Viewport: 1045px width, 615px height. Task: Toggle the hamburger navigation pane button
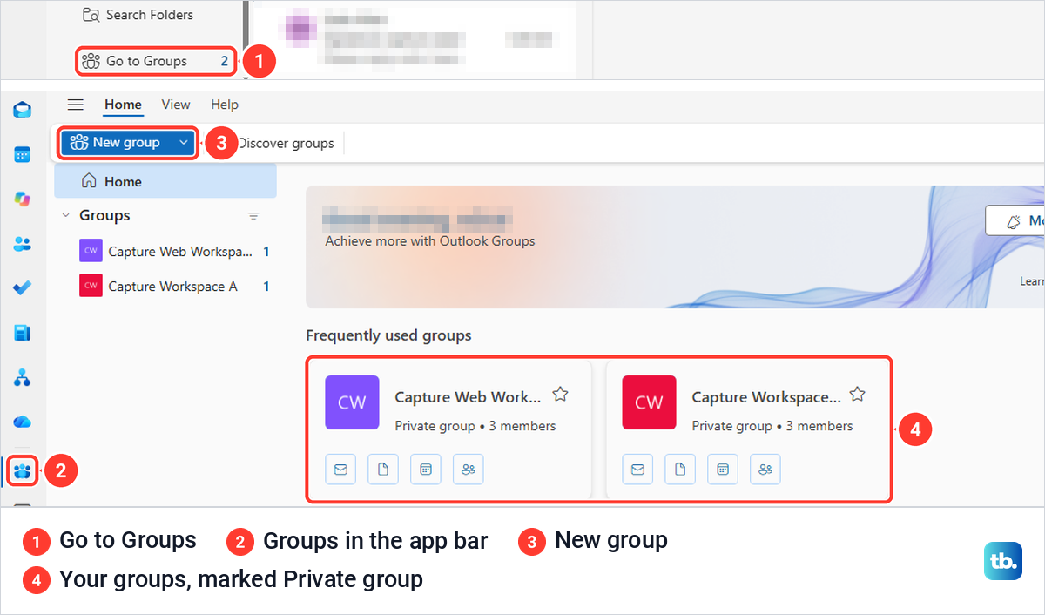[x=76, y=105]
